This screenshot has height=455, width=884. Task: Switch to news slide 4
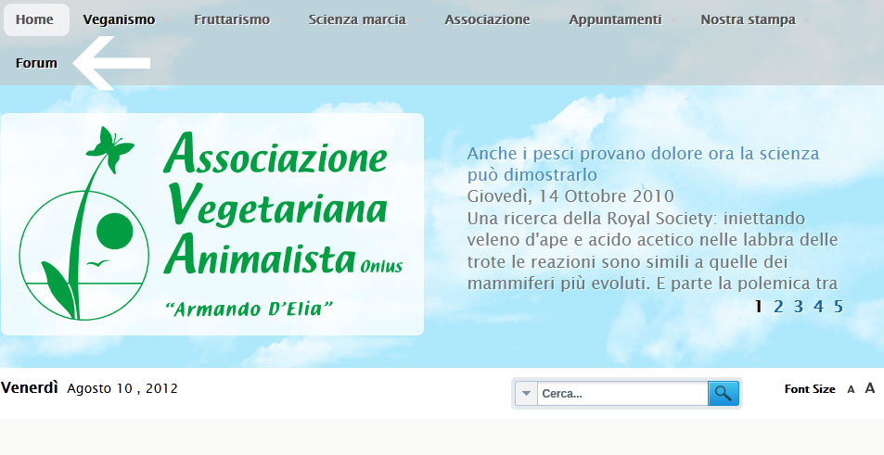coord(818,307)
